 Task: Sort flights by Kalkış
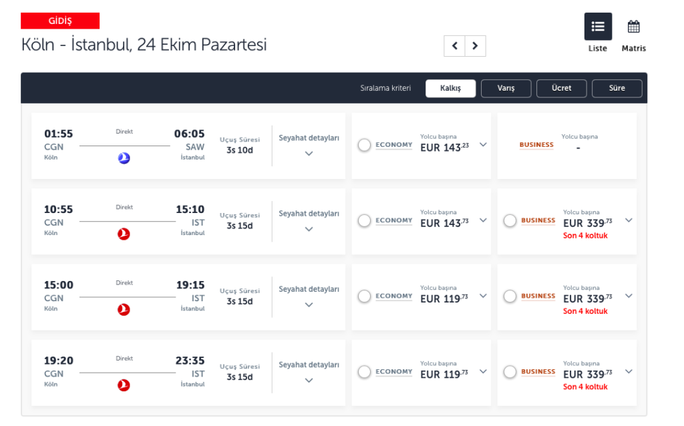[x=450, y=88]
